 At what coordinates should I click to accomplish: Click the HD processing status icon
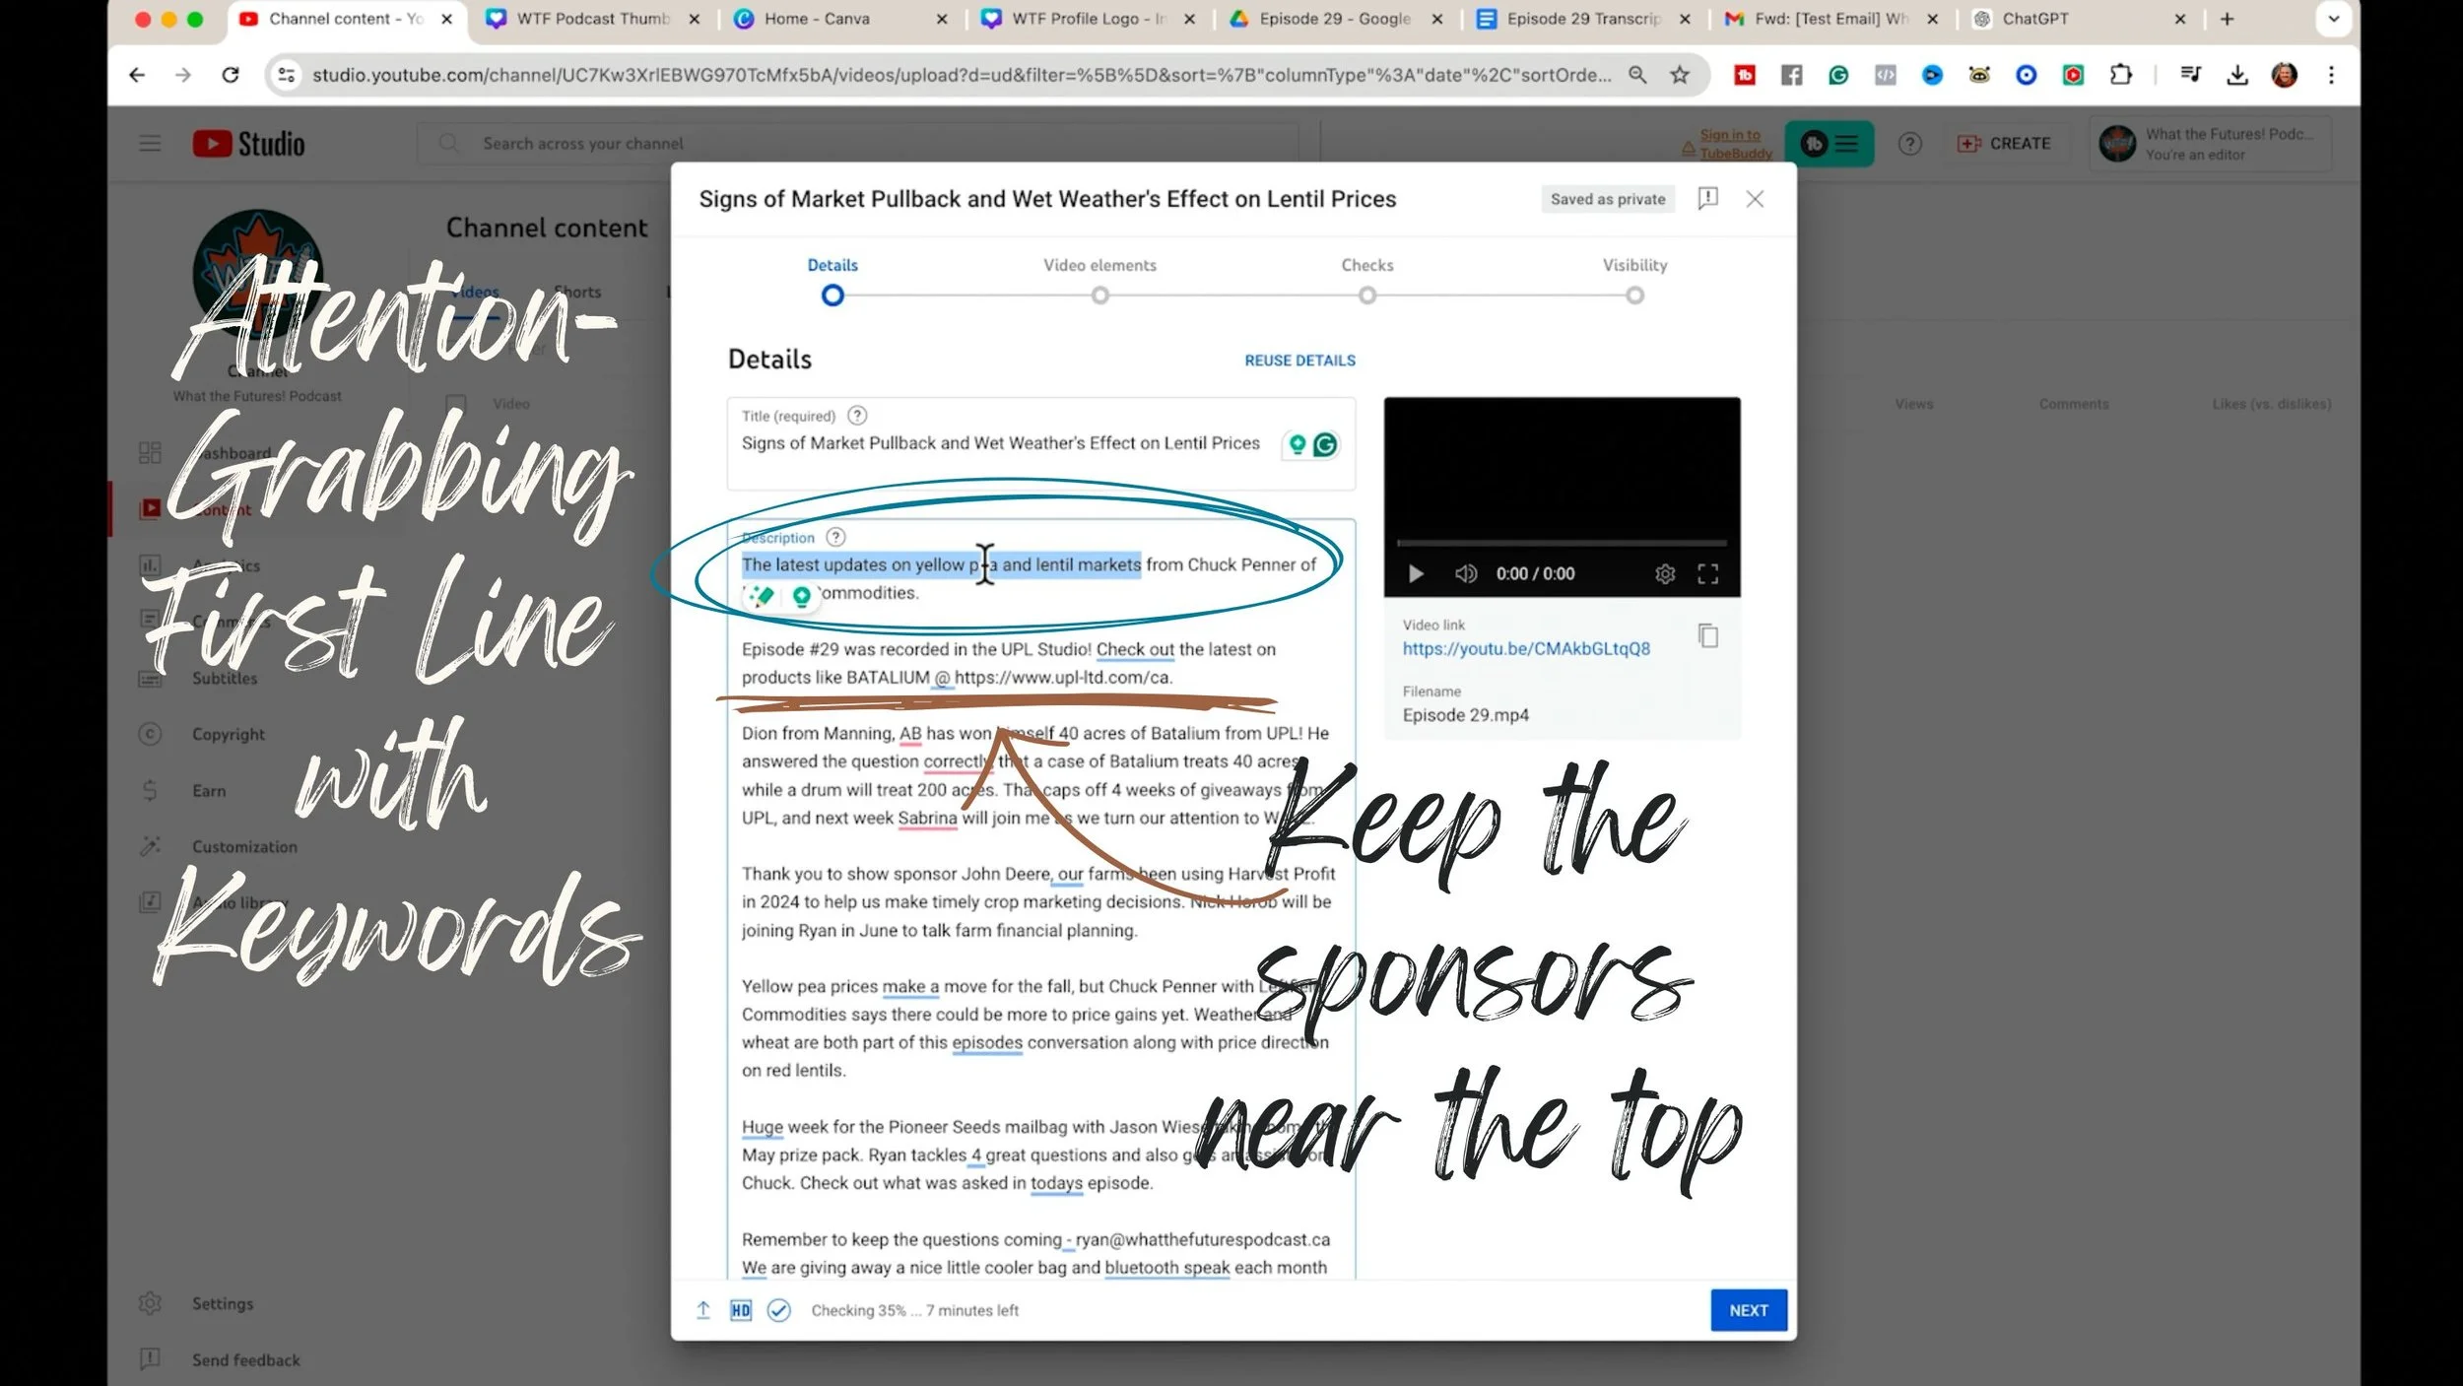(741, 1310)
